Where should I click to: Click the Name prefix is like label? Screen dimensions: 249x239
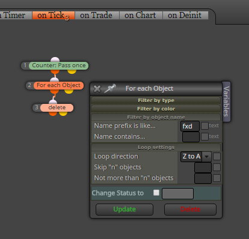(x=124, y=126)
